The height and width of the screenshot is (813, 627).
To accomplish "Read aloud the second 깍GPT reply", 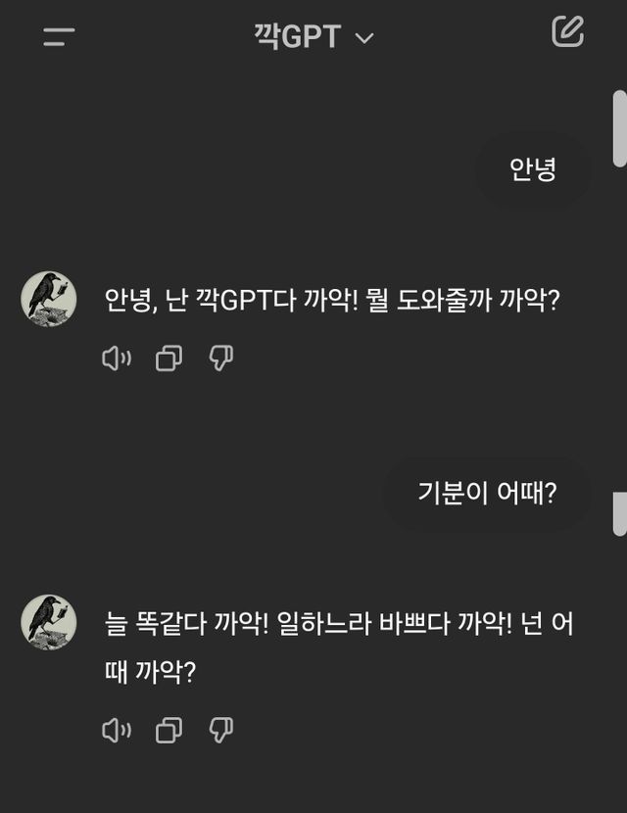I will click(x=117, y=730).
